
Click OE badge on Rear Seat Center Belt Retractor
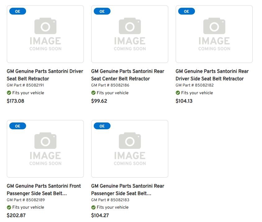[102, 11]
